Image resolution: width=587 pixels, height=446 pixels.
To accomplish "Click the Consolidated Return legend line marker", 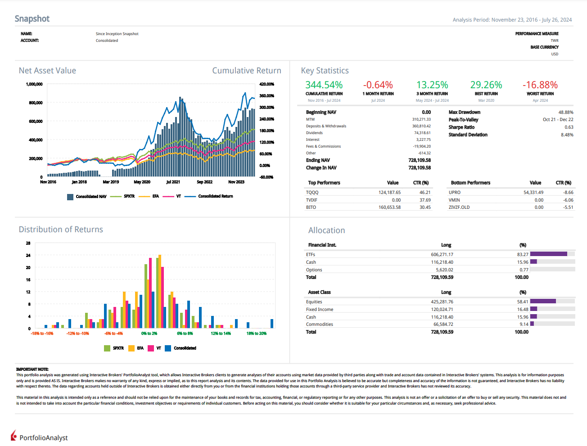I will (x=190, y=197).
